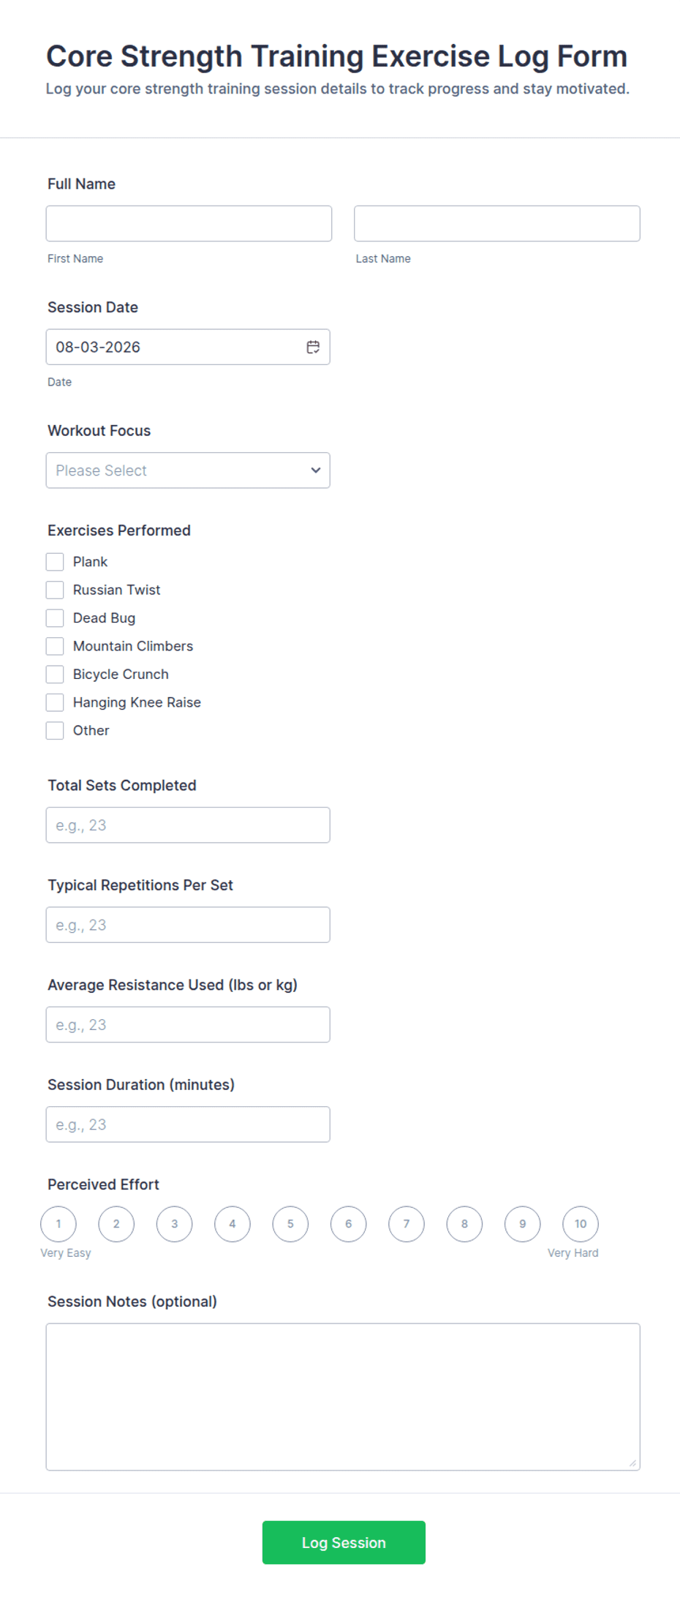Select effort level 5 on the scale

point(290,1224)
